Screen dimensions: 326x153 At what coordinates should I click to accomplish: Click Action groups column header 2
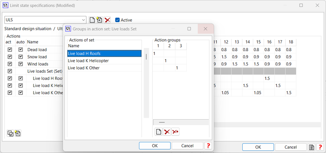pos(169,46)
